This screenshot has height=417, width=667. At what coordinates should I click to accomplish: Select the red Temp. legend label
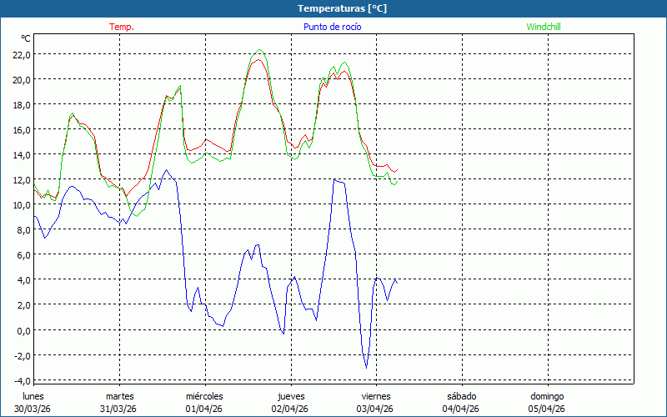coord(122,27)
